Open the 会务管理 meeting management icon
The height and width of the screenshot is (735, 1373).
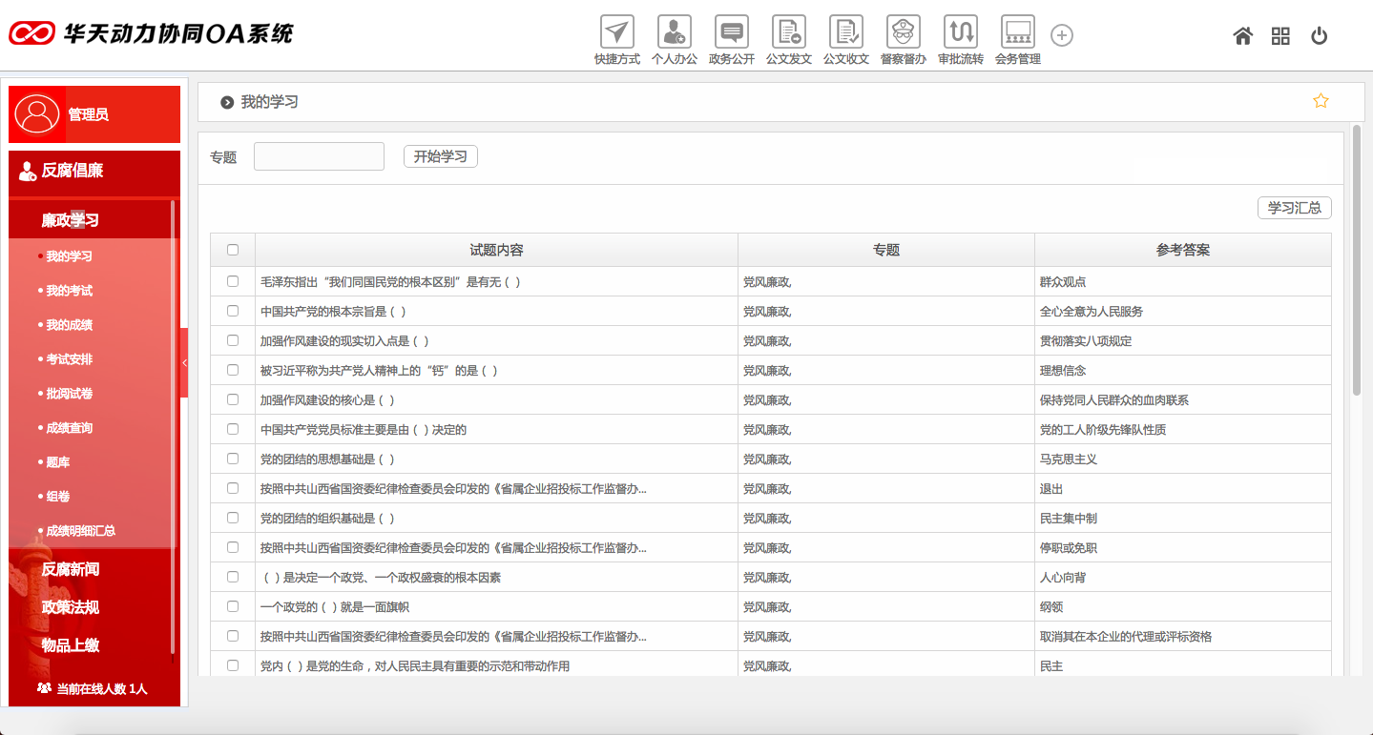[1017, 34]
